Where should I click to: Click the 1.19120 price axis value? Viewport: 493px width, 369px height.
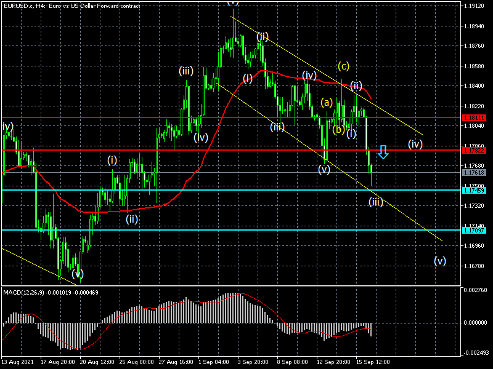click(474, 6)
